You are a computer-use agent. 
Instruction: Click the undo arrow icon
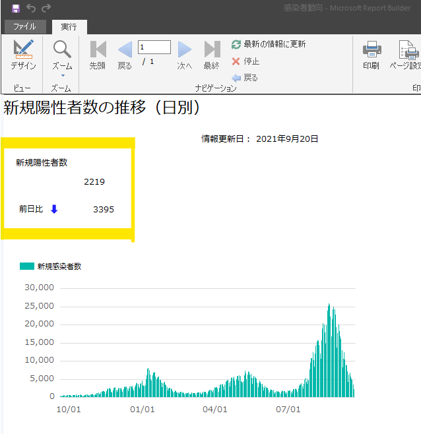31,9
